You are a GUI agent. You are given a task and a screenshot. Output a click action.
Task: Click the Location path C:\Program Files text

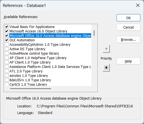85,106
